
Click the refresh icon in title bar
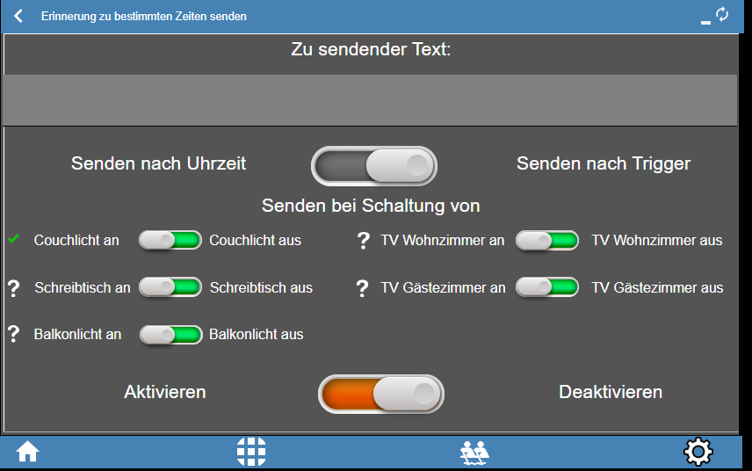(722, 14)
